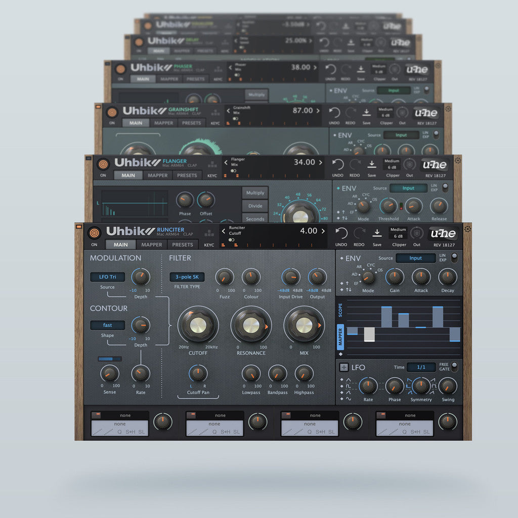Click the Runciter Save download icon

click(377, 233)
